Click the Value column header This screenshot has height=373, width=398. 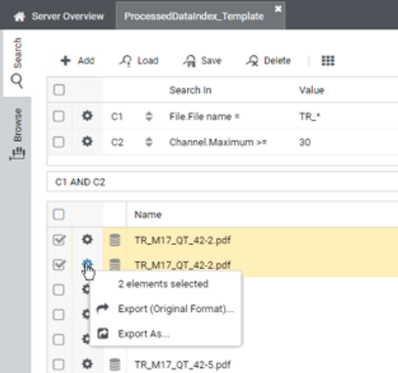coord(311,90)
